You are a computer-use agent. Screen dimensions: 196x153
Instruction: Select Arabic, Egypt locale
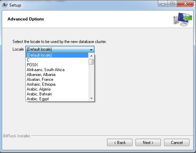[x=57, y=99]
